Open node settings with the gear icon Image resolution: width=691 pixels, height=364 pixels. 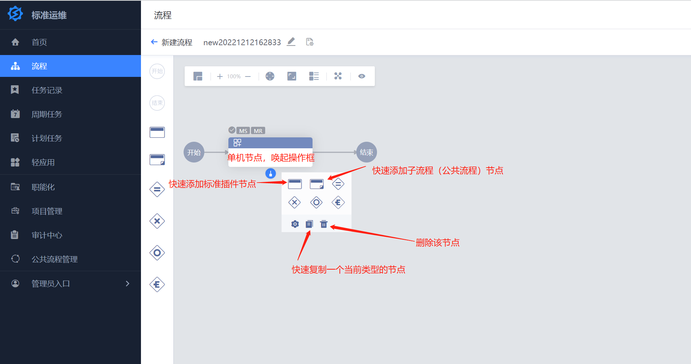click(294, 224)
